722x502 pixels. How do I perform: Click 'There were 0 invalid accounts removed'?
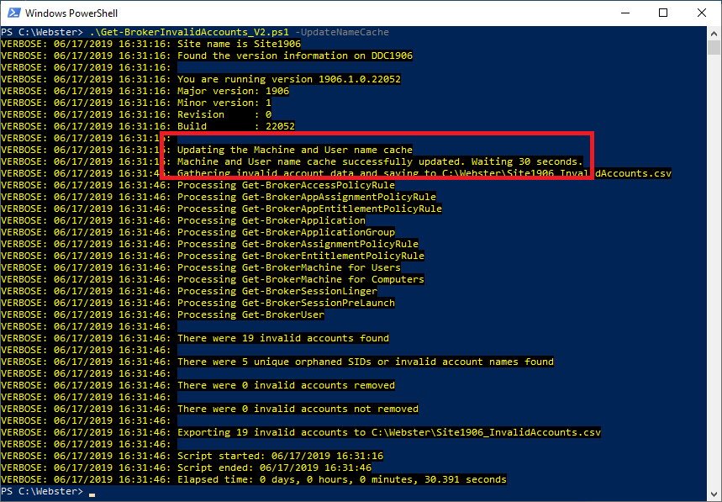tap(286, 385)
